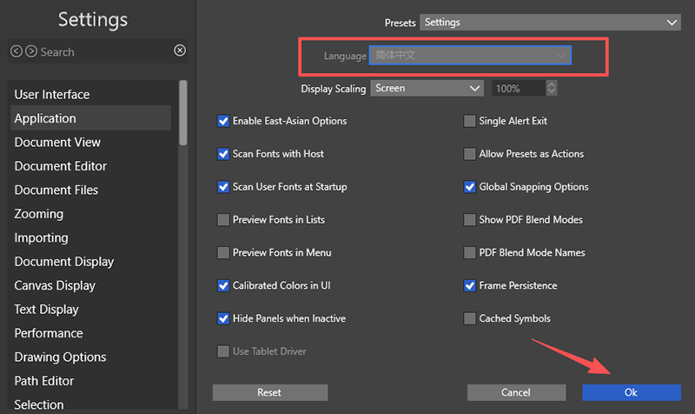Select Application settings category

[x=90, y=118]
